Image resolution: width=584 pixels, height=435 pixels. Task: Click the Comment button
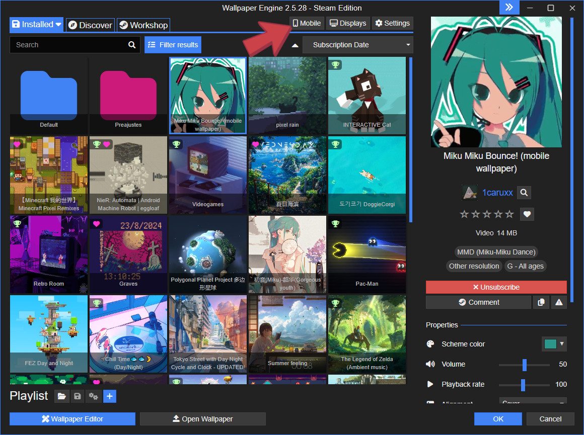click(479, 302)
